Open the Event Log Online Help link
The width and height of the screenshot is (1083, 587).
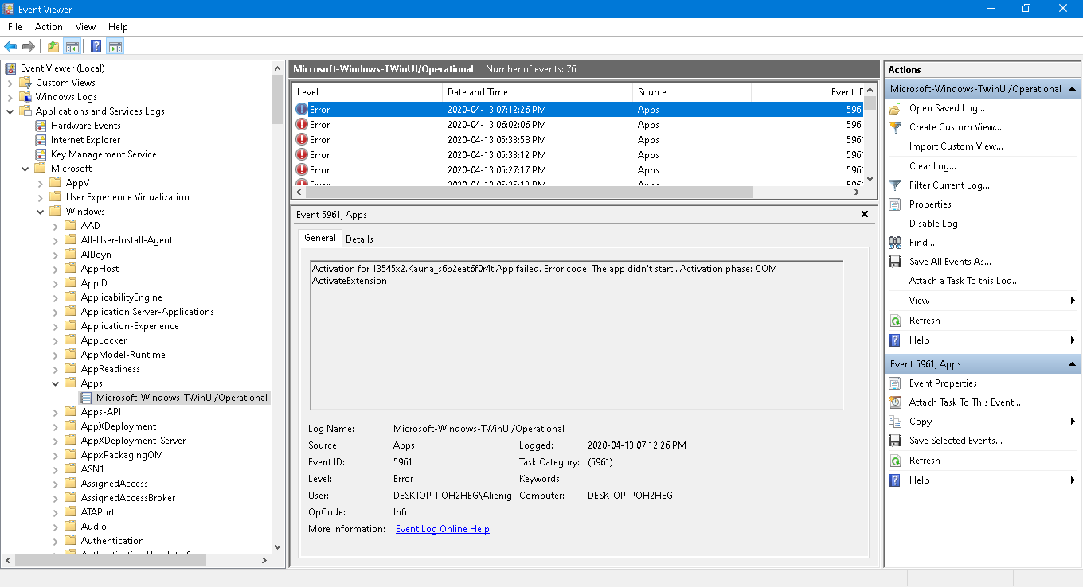click(x=442, y=529)
